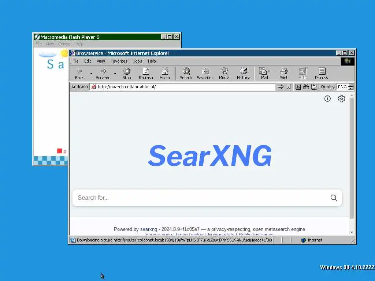Click the Go arrow beside the address bar
Image resolution: width=375 pixels, height=281 pixels.
point(281,87)
